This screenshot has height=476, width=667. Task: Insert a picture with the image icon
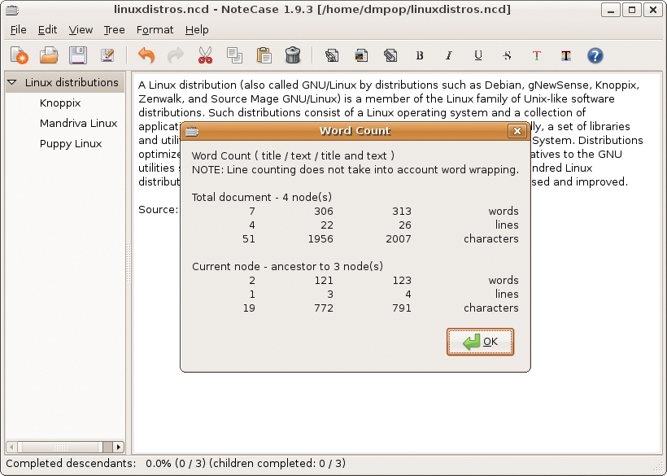point(361,55)
